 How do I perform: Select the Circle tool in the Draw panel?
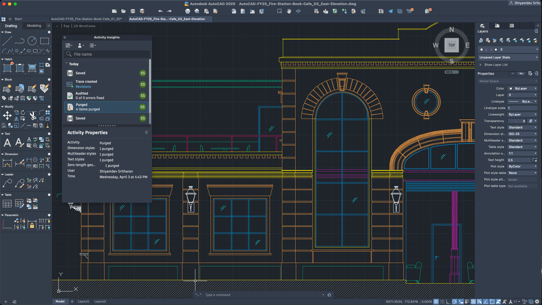pos(32,41)
